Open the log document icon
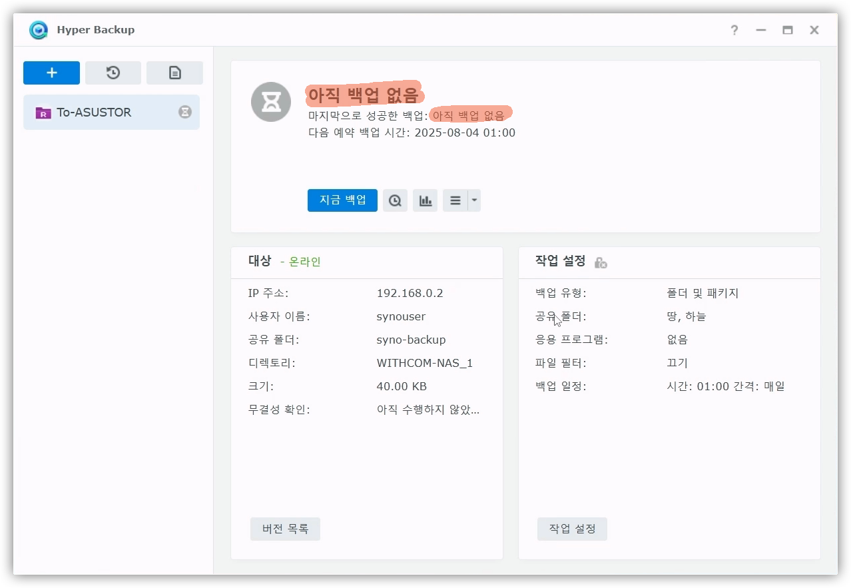Viewport: 851px width, 588px height. pyautogui.click(x=174, y=73)
